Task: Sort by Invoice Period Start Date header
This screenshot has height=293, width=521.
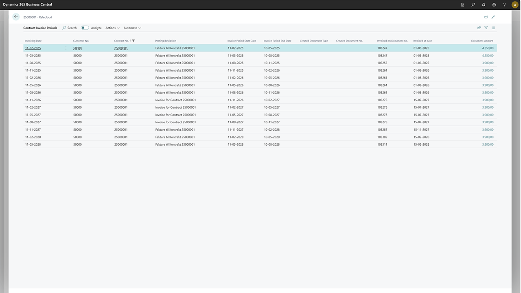Action: point(242,41)
